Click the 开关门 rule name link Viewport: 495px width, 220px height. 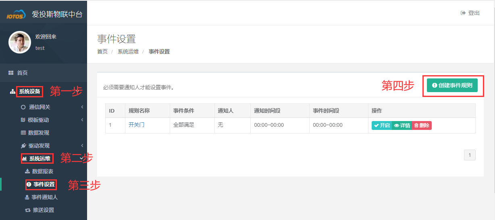pyautogui.click(x=136, y=125)
